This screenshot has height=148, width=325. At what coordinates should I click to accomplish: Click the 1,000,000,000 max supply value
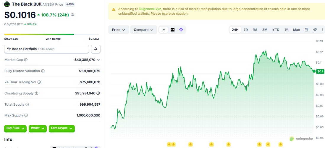pos(88,115)
